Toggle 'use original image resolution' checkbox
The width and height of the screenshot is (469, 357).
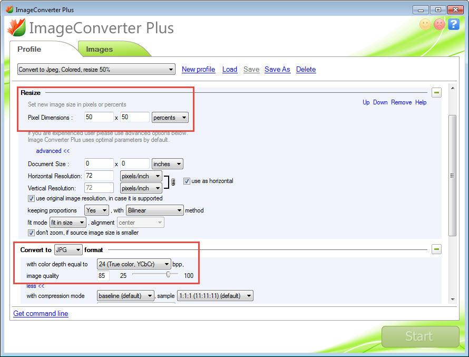(x=31, y=198)
